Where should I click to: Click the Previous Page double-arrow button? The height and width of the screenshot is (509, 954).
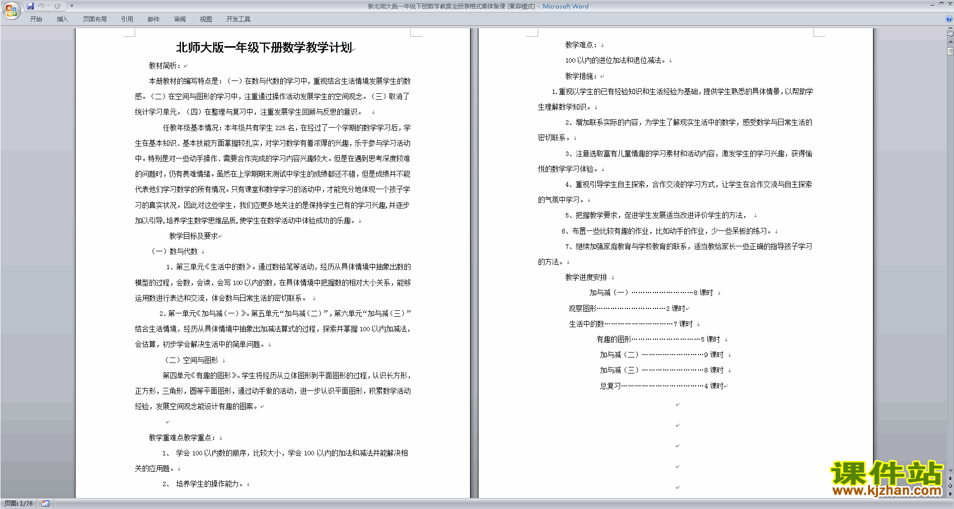click(950, 479)
